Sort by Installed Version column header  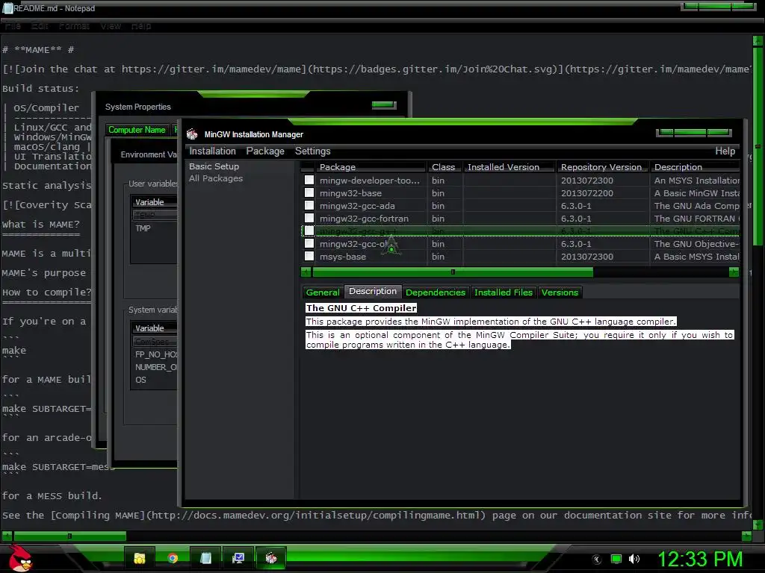(x=510, y=167)
